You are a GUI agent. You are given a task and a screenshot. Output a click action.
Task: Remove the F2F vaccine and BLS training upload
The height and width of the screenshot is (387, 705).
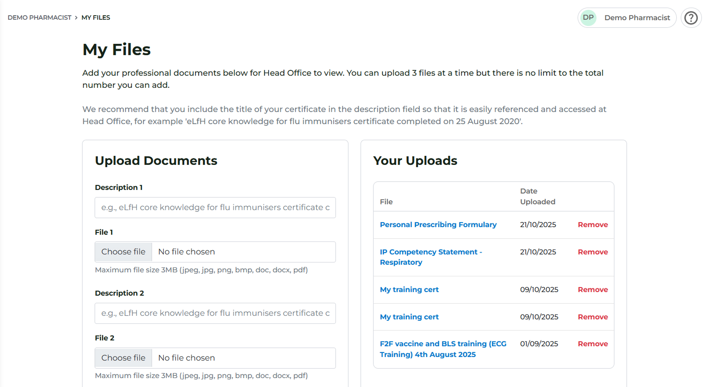click(x=592, y=344)
